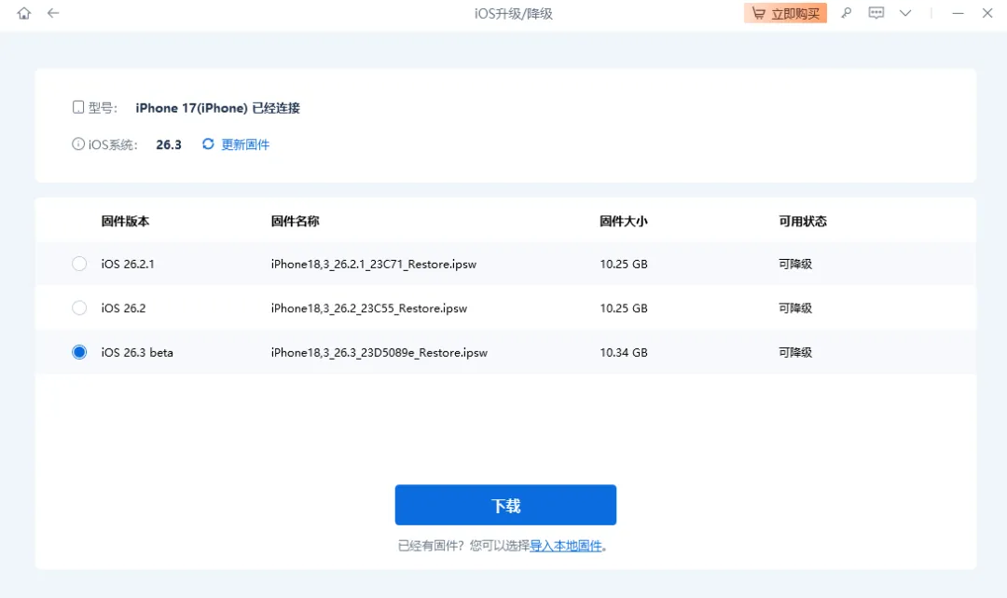1007x598 pixels.
Task: Click the 固件名称 column header
Action: [295, 221]
